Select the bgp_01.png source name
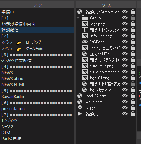 coord(100,78)
